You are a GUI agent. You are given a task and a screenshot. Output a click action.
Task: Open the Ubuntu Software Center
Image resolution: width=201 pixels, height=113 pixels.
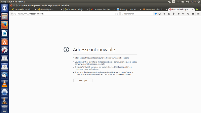(5, 42)
